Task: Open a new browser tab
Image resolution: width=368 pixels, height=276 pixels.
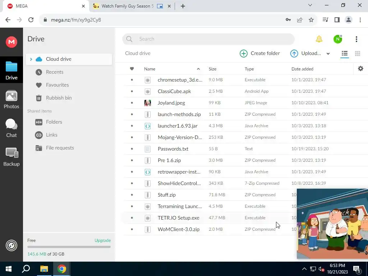Action: [183, 6]
